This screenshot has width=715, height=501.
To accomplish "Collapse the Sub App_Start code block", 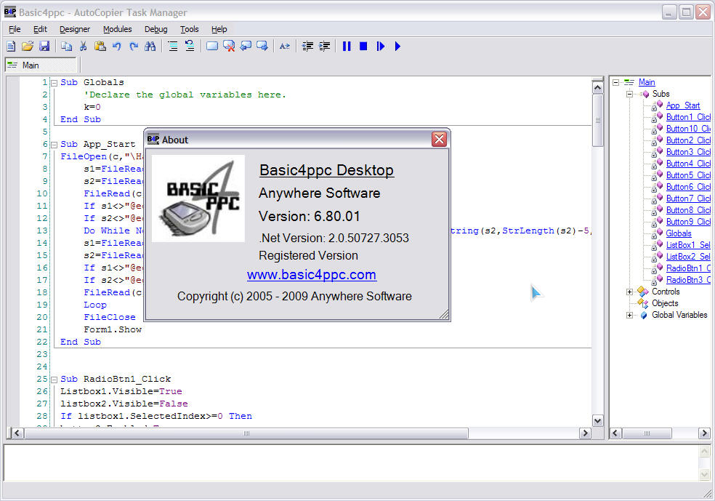I will tap(54, 145).
